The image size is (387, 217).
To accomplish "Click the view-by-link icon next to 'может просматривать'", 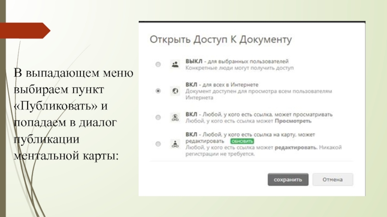I will 175,117.
